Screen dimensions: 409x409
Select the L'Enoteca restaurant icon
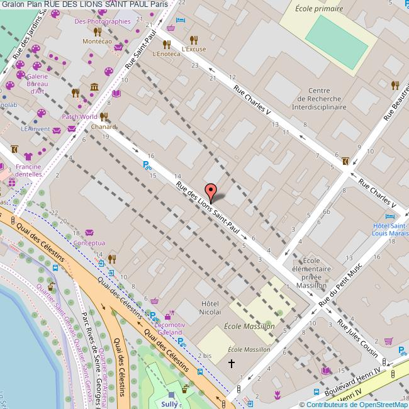[x=167, y=44]
